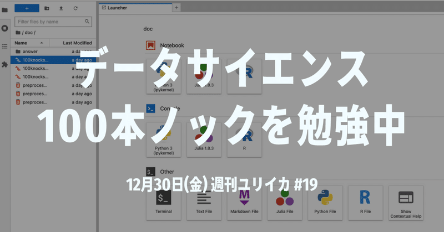The width and height of the screenshot is (444, 232).
Task: Create a new Julia File
Action: pyautogui.click(x=285, y=203)
